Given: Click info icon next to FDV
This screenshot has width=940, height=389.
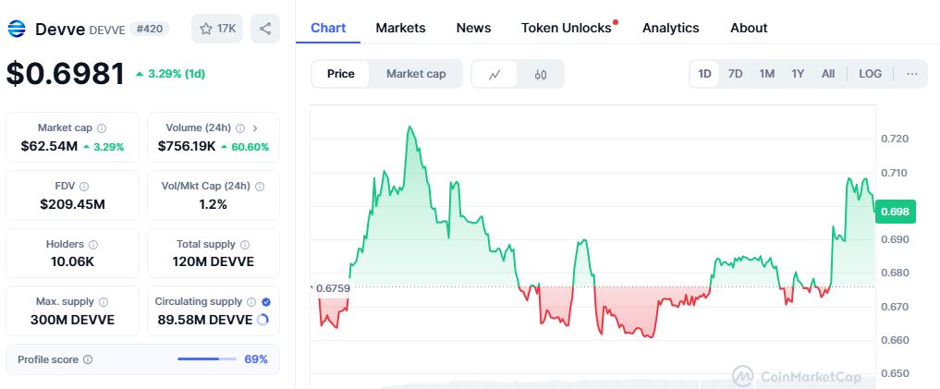Looking at the screenshot, I should [x=84, y=187].
